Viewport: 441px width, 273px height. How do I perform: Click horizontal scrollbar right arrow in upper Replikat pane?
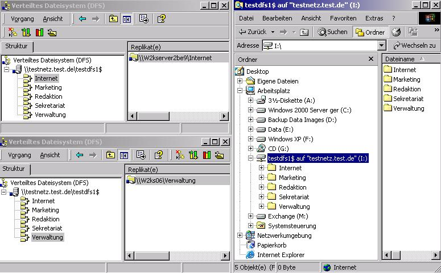point(224,116)
